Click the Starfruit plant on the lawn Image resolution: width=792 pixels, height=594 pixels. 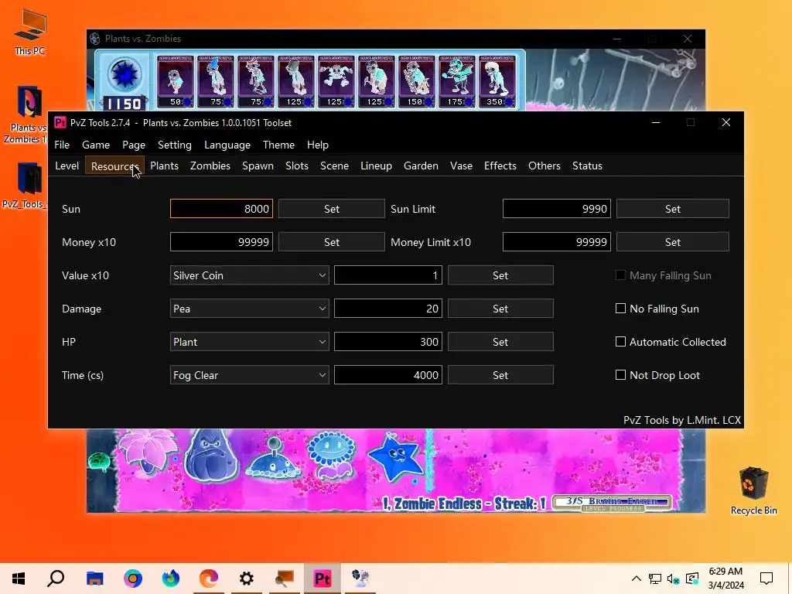[x=395, y=459]
